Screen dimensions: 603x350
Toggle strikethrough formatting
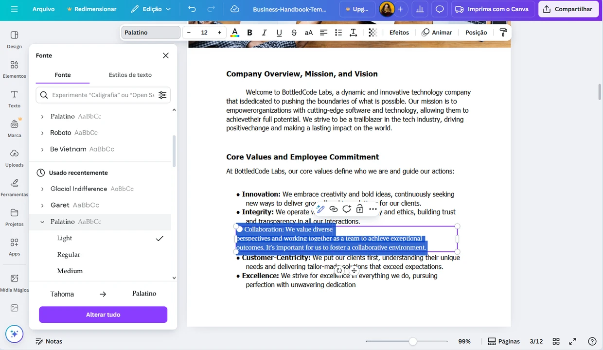pyautogui.click(x=294, y=33)
